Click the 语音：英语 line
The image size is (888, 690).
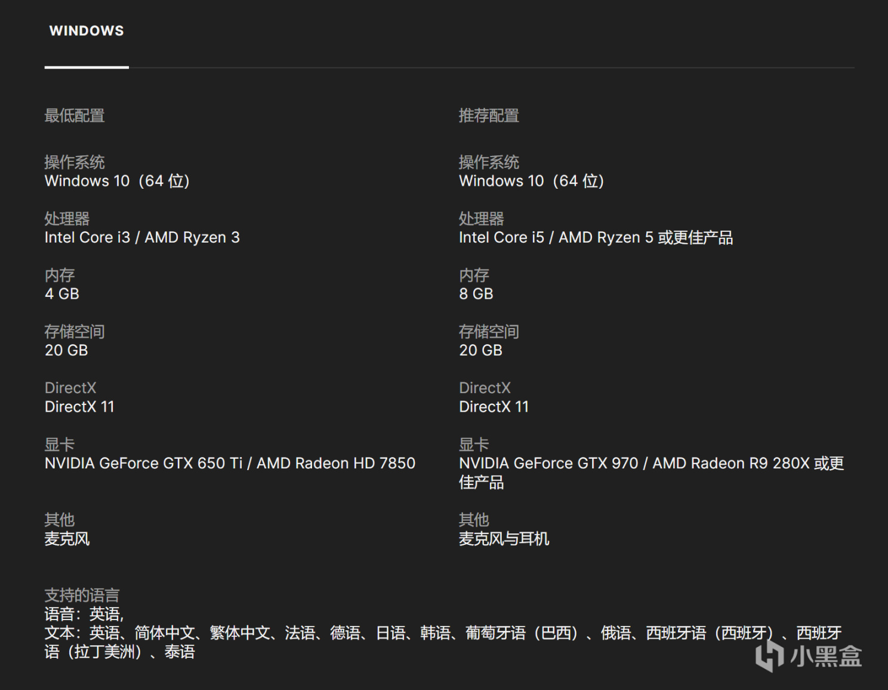[84, 614]
